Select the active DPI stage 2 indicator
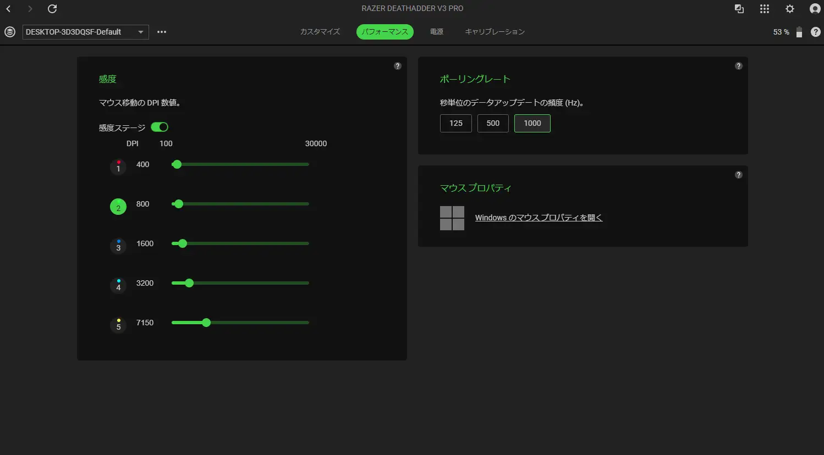This screenshot has width=824, height=455. click(118, 207)
